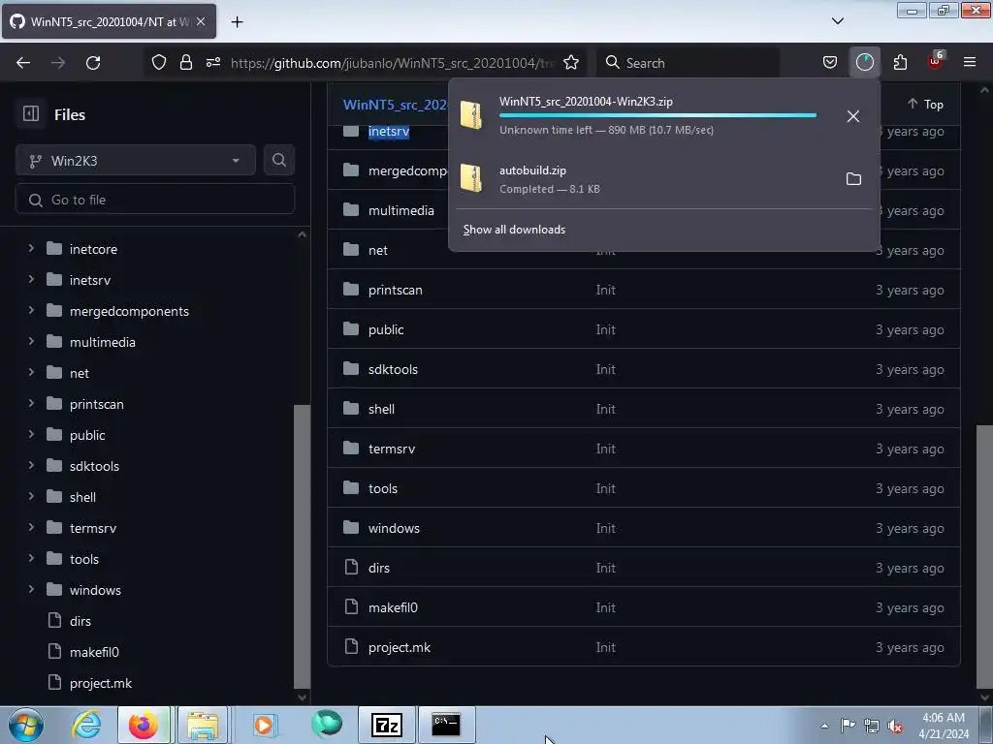This screenshot has height=744, width=993.
Task: Open the makefil0 file in list
Action: [x=393, y=607]
